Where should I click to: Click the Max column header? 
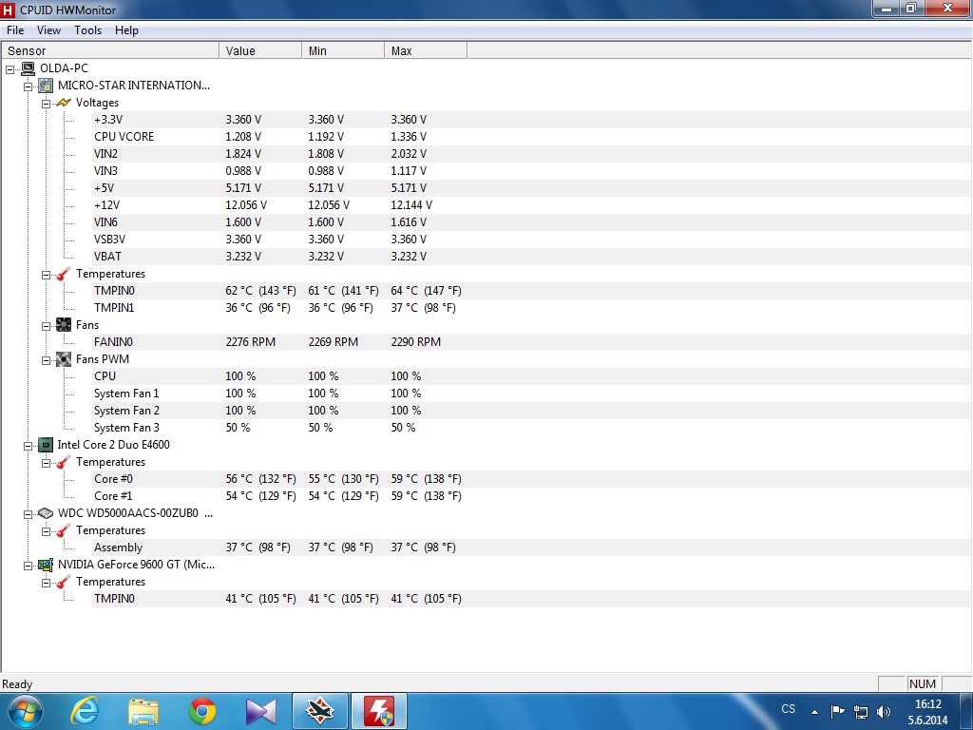tap(426, 51)
